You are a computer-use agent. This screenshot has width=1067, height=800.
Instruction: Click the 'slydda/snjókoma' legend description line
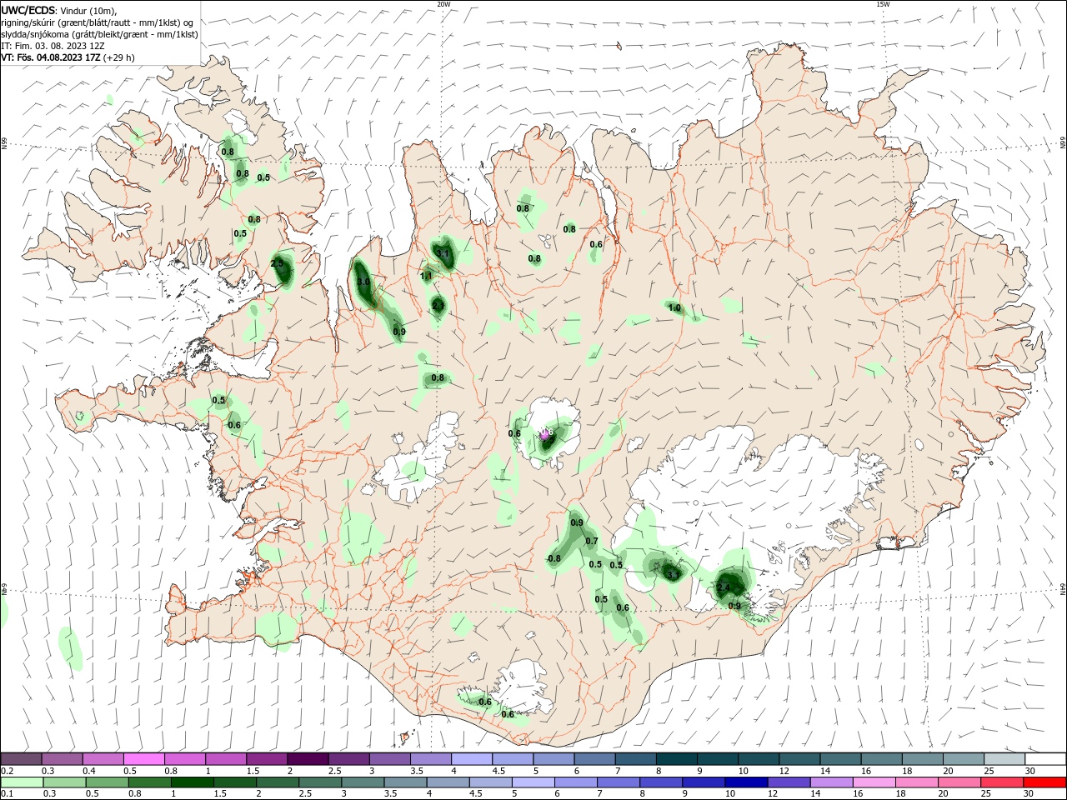point(99,34)
